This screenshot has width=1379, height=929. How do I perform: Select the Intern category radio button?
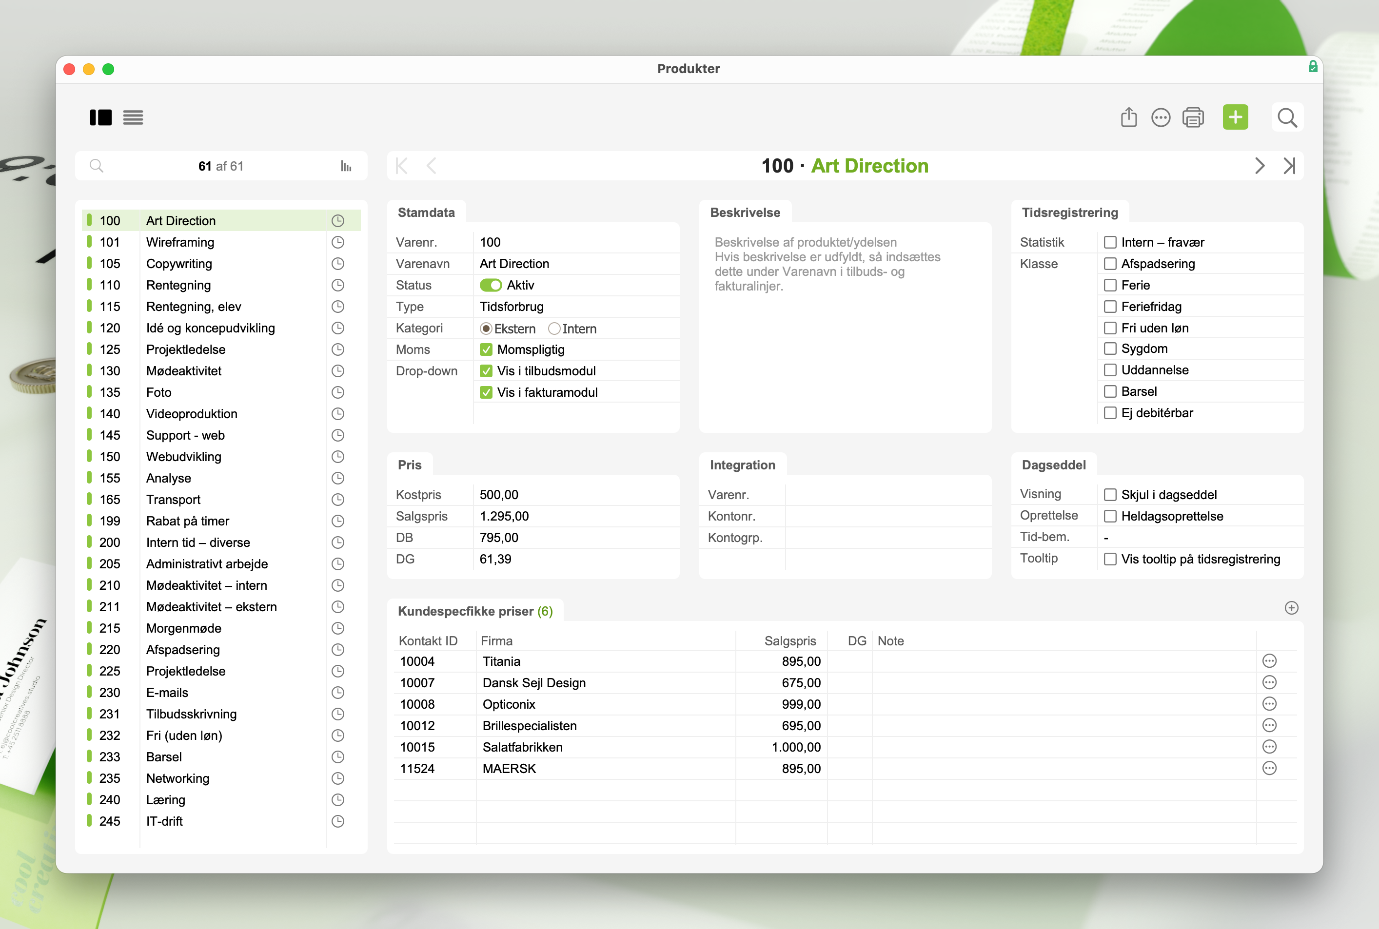554,328
